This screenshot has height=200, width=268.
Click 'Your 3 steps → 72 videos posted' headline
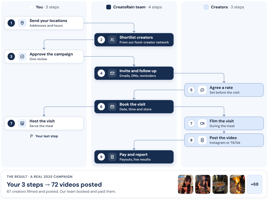pos(54,185)
